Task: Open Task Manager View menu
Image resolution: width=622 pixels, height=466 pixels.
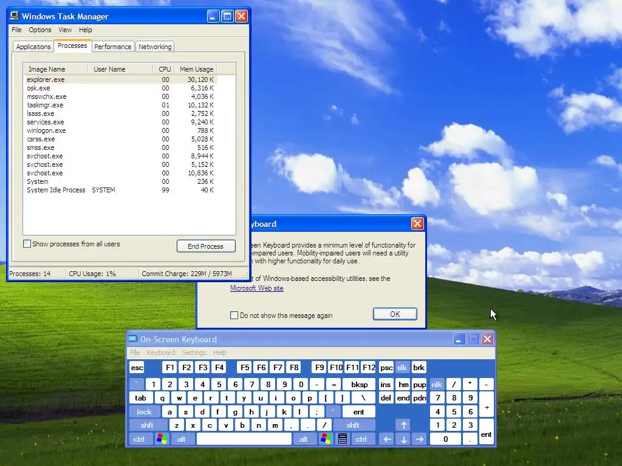Action: [65, 30]
